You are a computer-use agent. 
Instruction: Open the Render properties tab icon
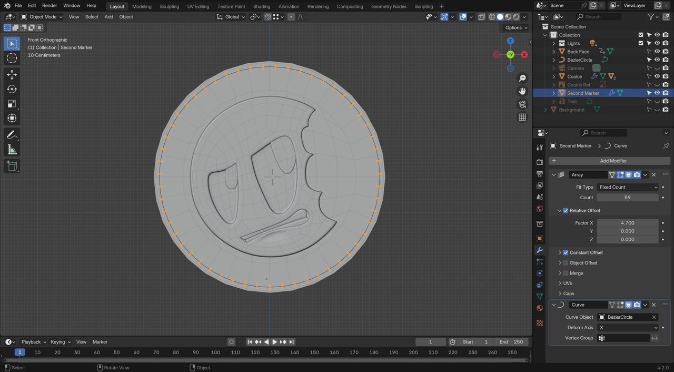(539, 162)
